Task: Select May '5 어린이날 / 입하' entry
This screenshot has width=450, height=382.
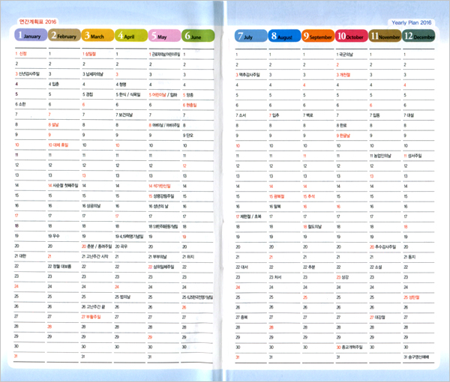Action: (163, 95)
